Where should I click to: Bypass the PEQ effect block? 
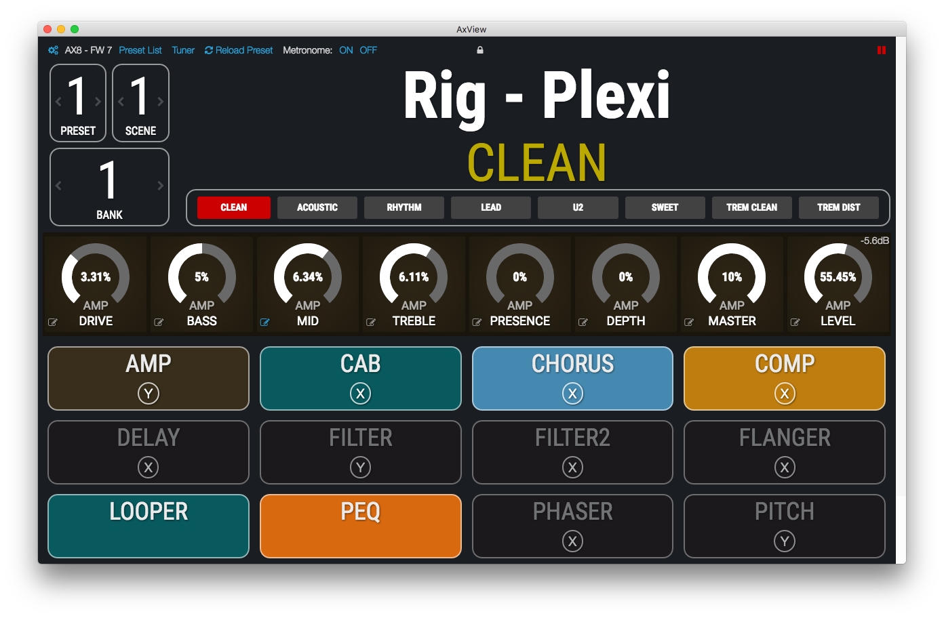click(x=361, y=526)
